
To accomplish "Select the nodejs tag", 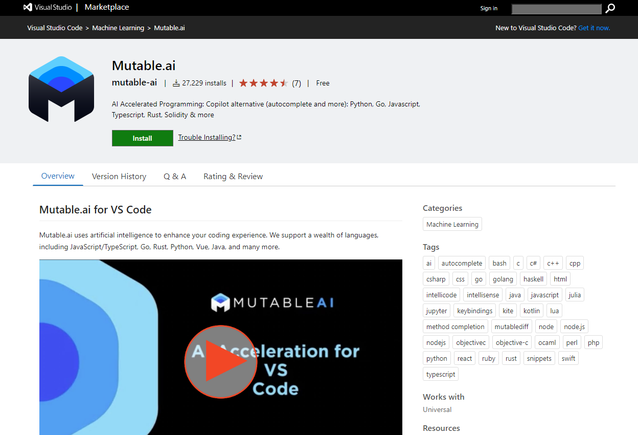I will (436, 342).
